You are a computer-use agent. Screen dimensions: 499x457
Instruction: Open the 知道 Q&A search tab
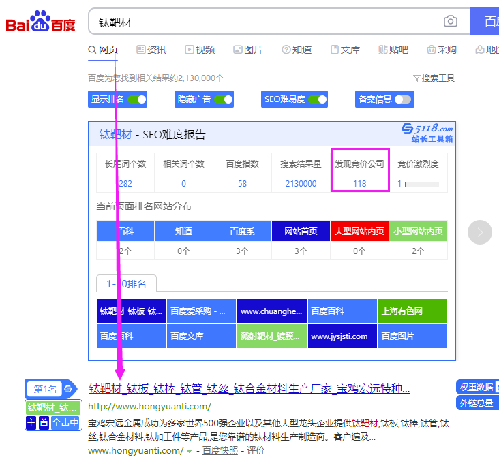[x=297, y=50]
